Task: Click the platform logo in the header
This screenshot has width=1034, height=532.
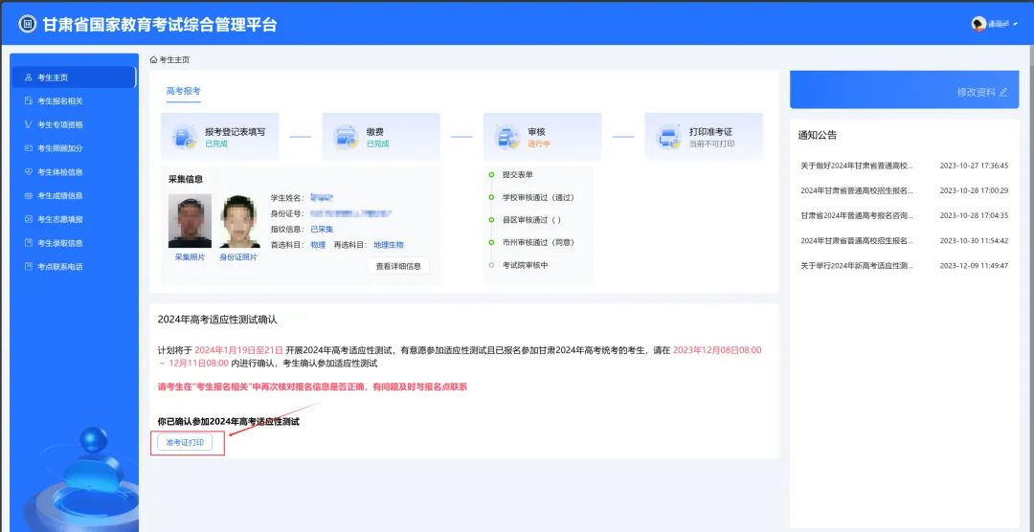Action: click(27, 25)
